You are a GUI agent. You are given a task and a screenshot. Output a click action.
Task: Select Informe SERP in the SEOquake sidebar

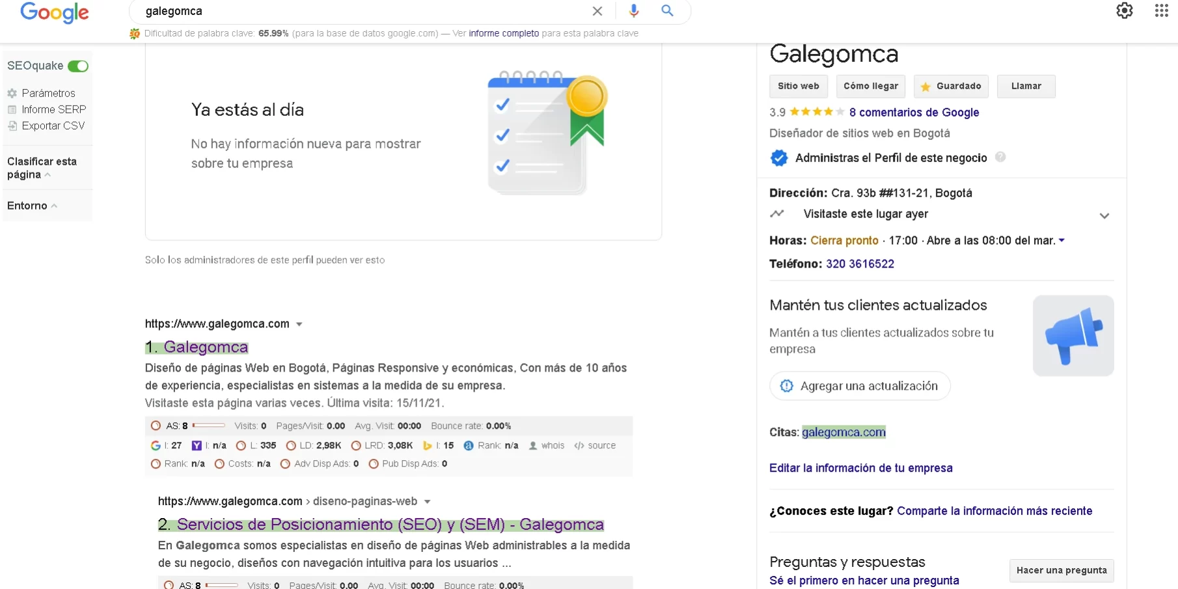click(x=53, y=109)
